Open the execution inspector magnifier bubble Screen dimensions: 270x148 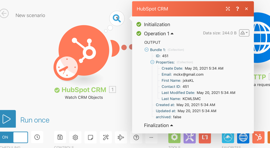(x=117, y=18)
